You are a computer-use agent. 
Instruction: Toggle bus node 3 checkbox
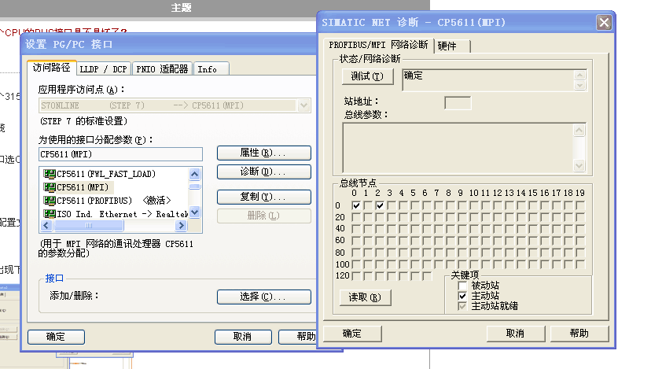click(392, 205)
